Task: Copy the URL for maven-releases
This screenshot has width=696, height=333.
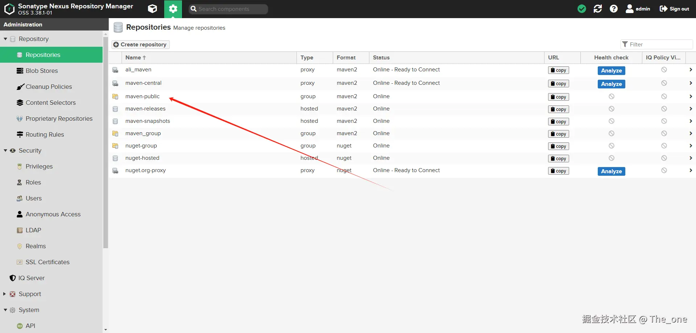Action: point(558,109)
